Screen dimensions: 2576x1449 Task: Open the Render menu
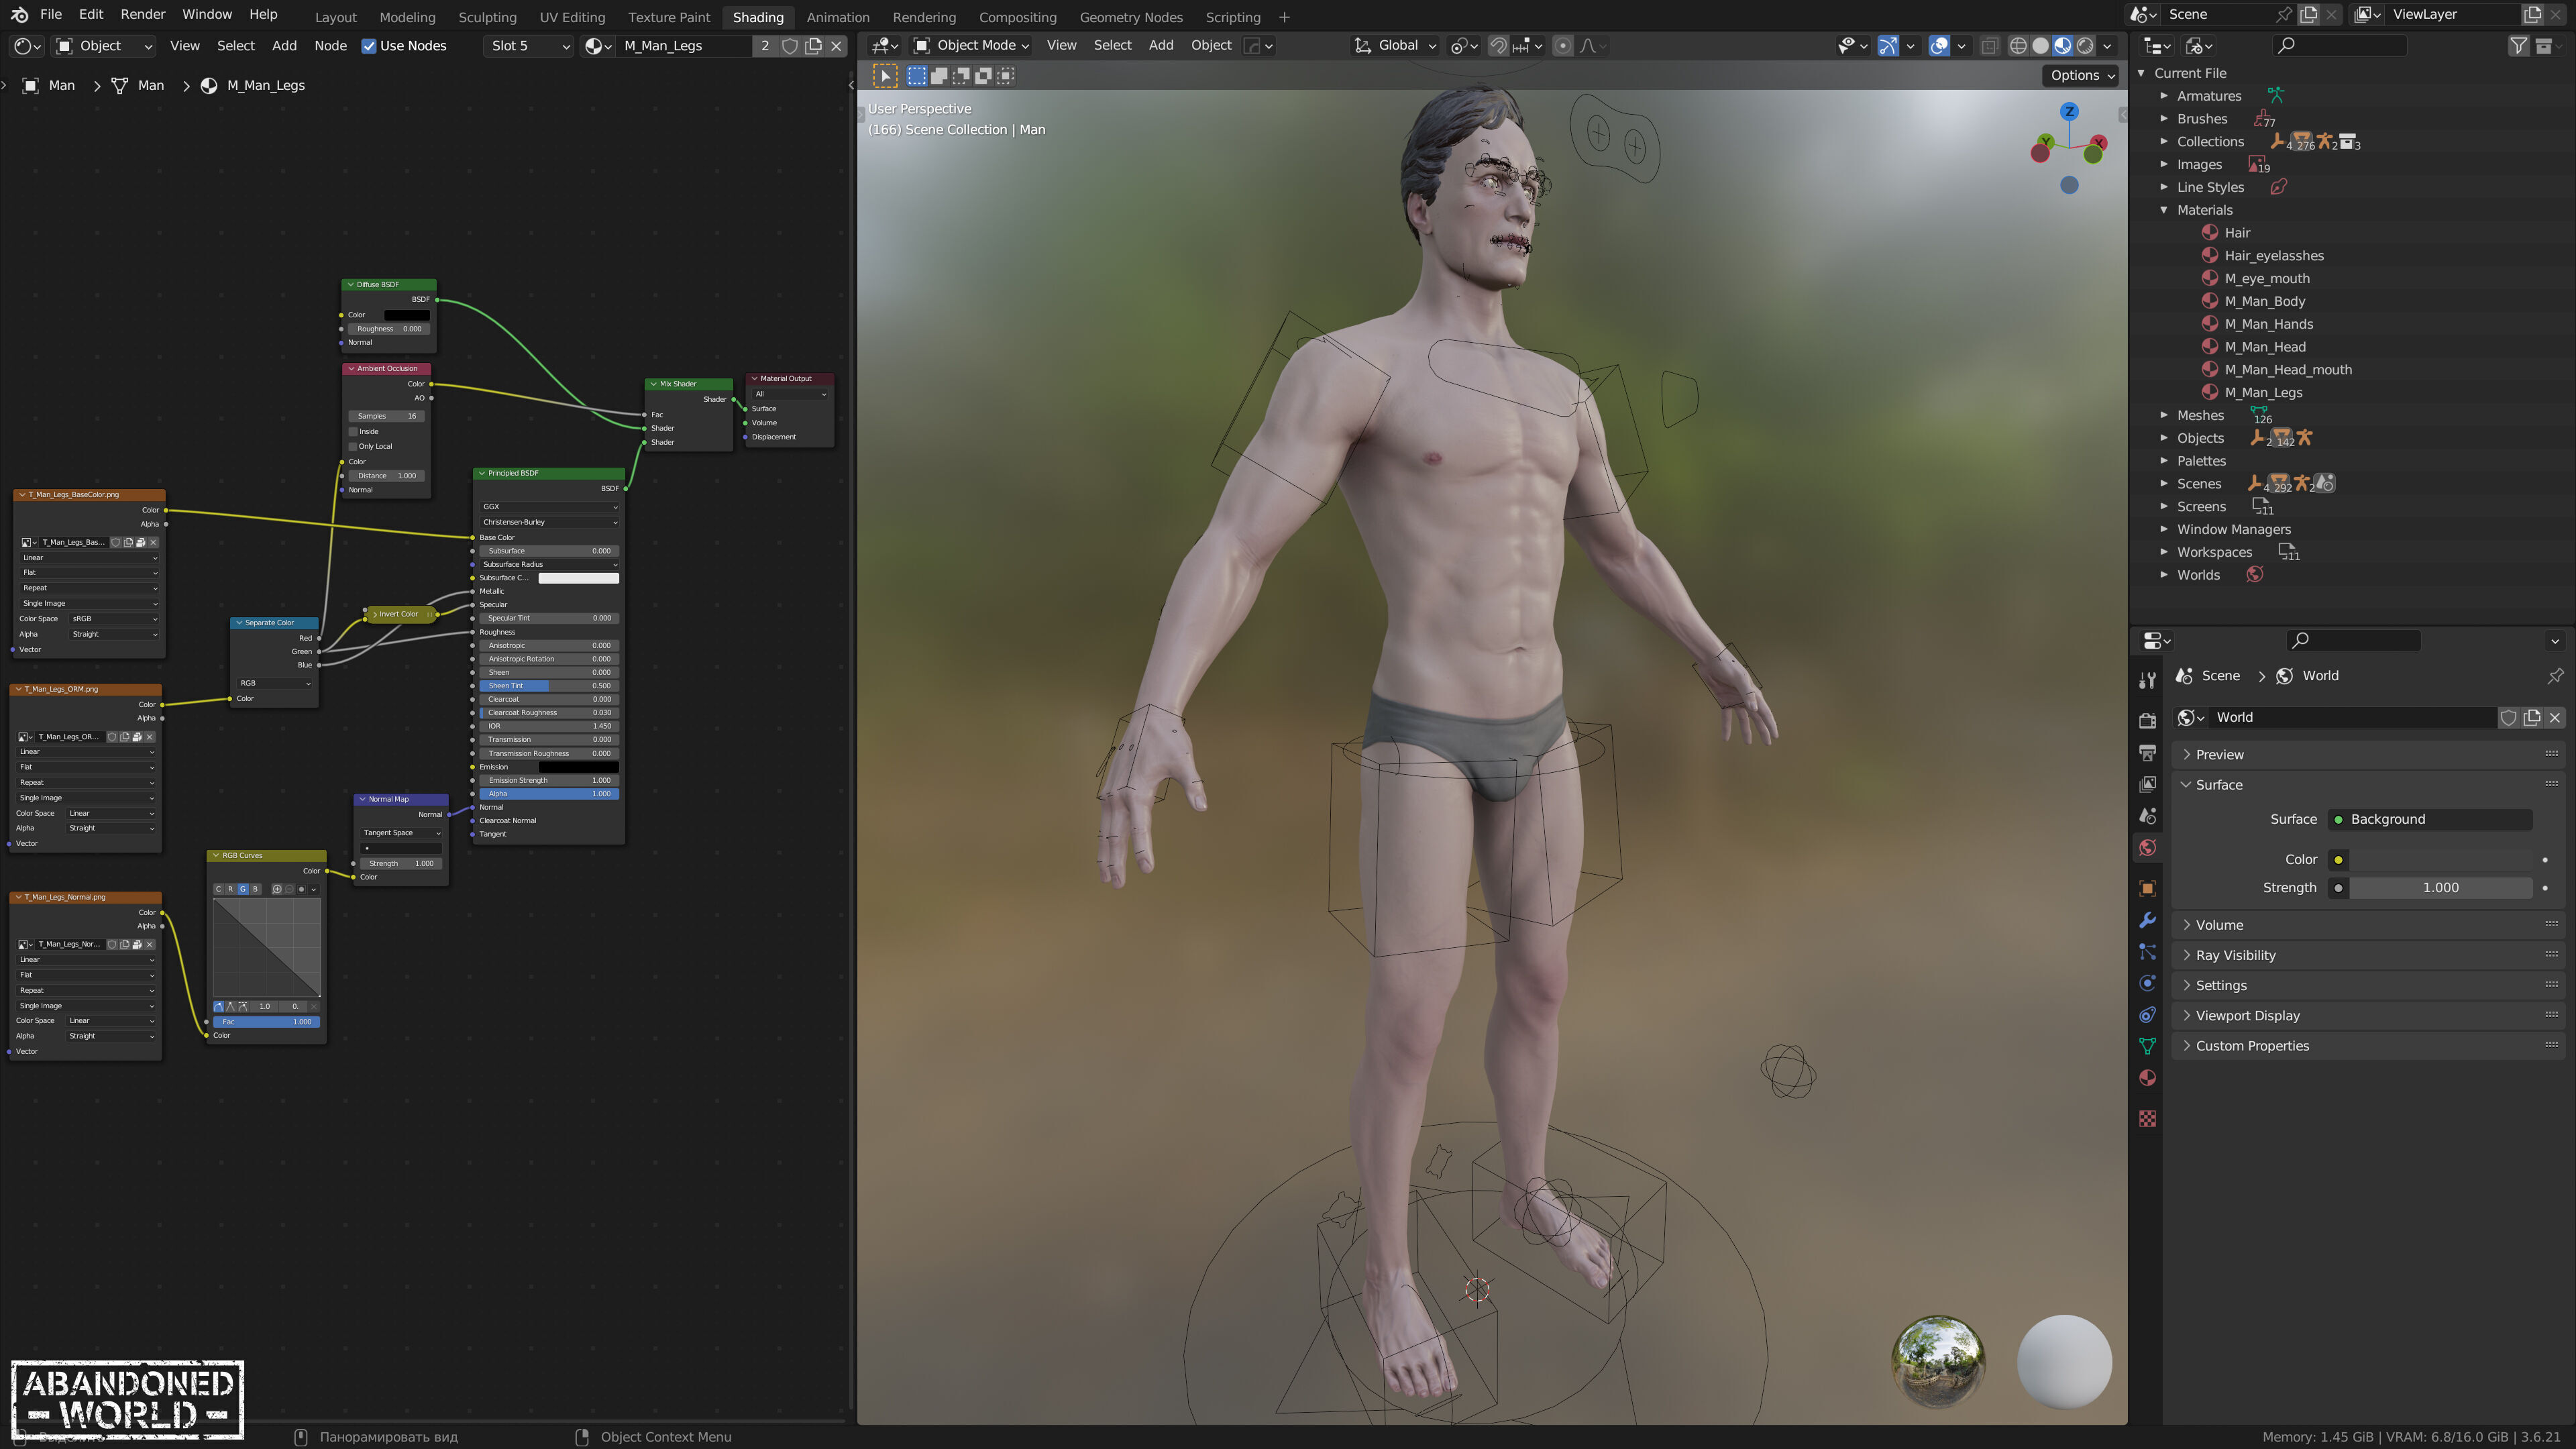pos(142,14)
